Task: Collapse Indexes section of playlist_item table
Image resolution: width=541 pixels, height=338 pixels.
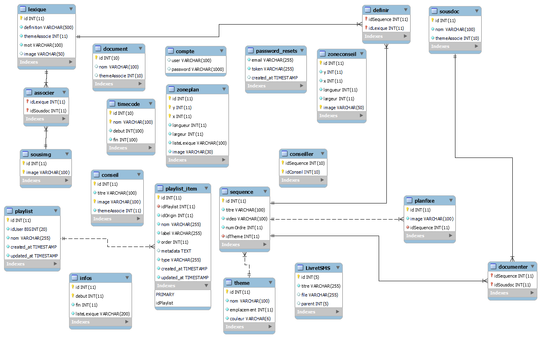Action: click(x=206, y=286)
